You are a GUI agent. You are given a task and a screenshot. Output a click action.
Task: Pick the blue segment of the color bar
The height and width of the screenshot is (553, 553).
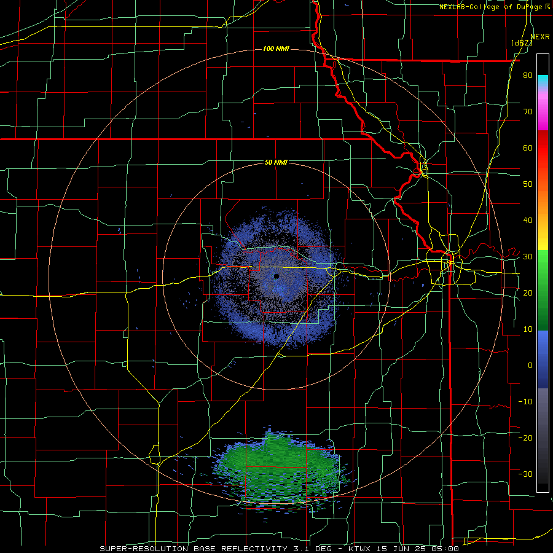543,359
